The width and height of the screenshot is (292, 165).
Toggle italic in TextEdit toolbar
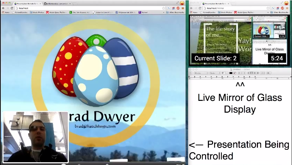click(242, 73)
